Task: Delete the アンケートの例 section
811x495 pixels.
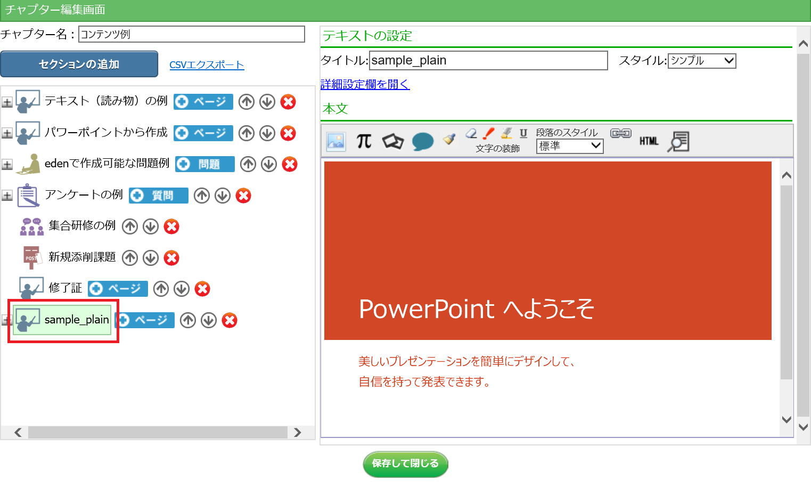Action: (x=243, y=196)
